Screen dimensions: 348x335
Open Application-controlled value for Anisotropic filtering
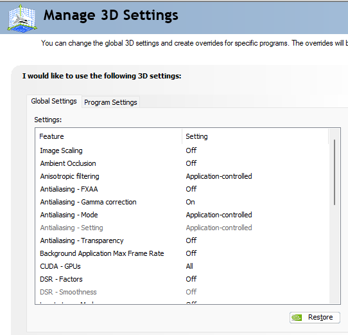219,176
